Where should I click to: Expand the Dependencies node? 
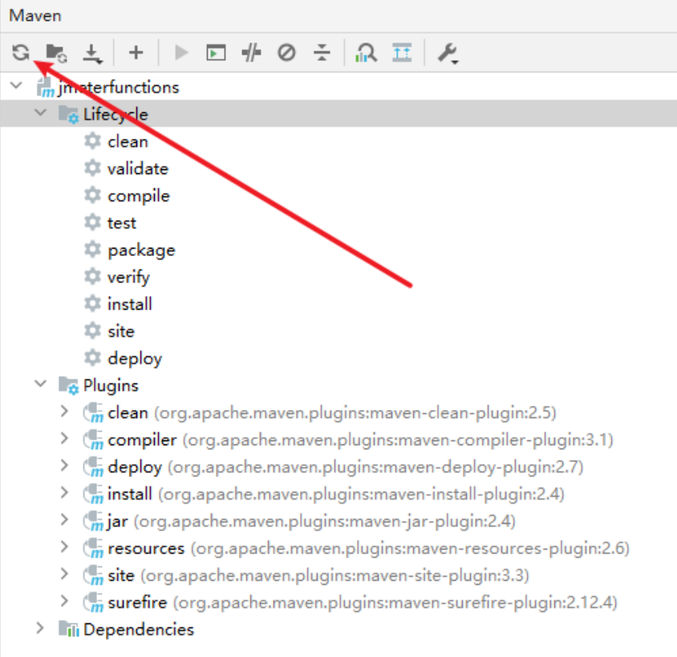(x=41, y=629)
